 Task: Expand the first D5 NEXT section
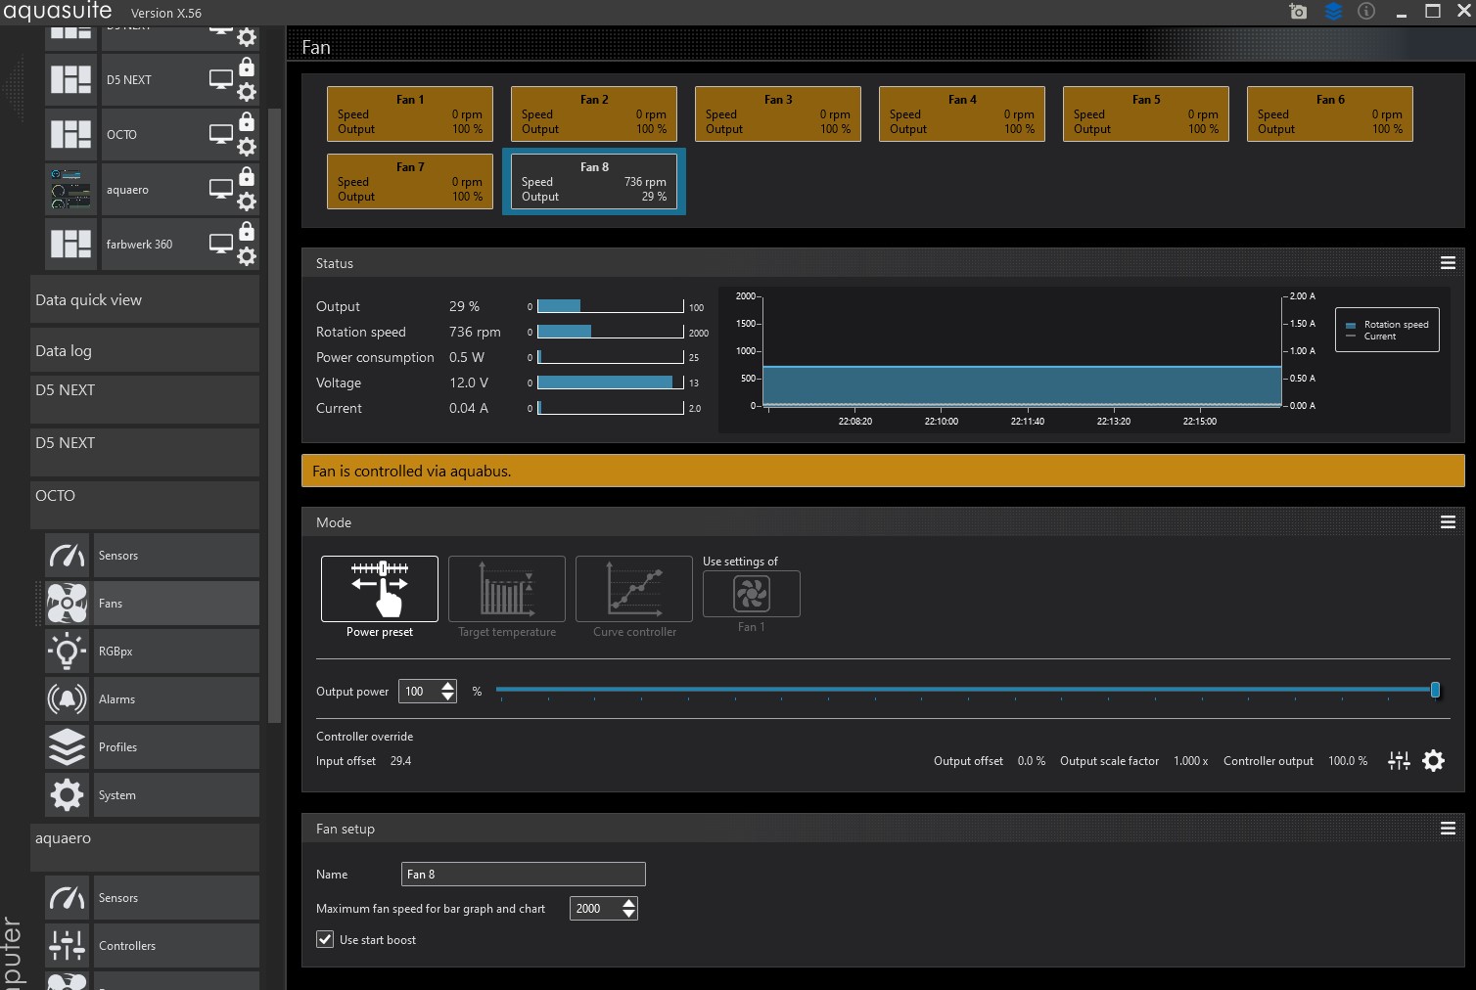tap(145, 400)
